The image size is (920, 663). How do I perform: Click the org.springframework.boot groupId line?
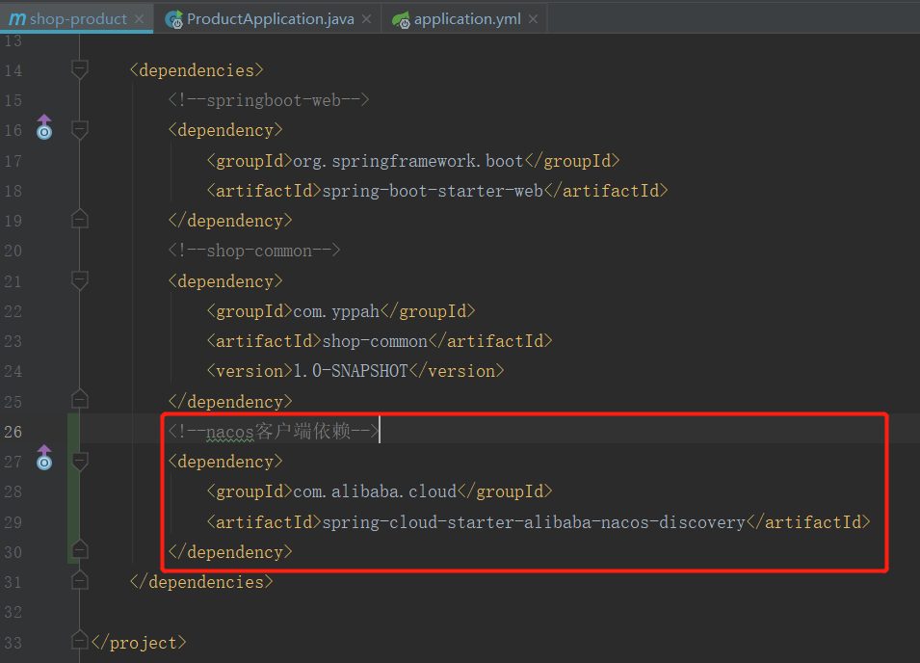coord(413,161)
